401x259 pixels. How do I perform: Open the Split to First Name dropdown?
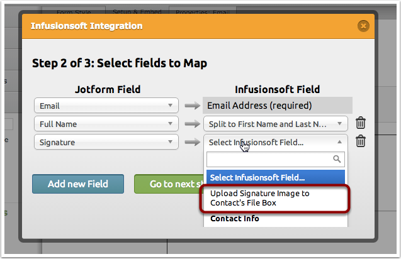pos(276,124)
